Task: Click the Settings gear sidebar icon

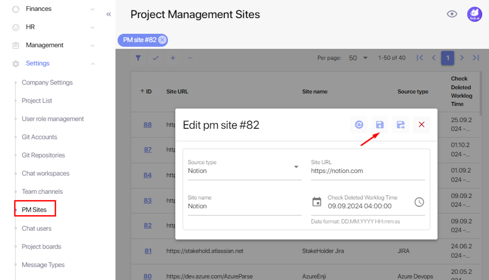Action: pyautogui.click(x=16, y=64)
